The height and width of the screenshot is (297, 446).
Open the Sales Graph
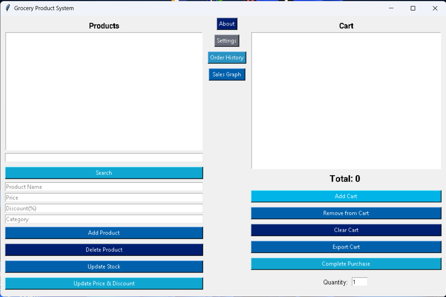227,74
